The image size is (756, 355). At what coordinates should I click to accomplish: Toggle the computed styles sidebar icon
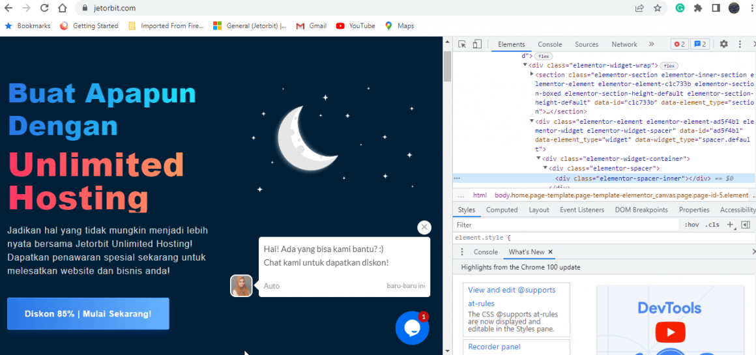[x=746, y=225]
